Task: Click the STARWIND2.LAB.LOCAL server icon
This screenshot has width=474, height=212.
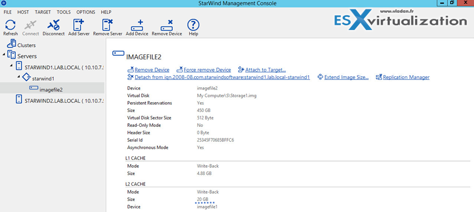Action: point(19,99)
